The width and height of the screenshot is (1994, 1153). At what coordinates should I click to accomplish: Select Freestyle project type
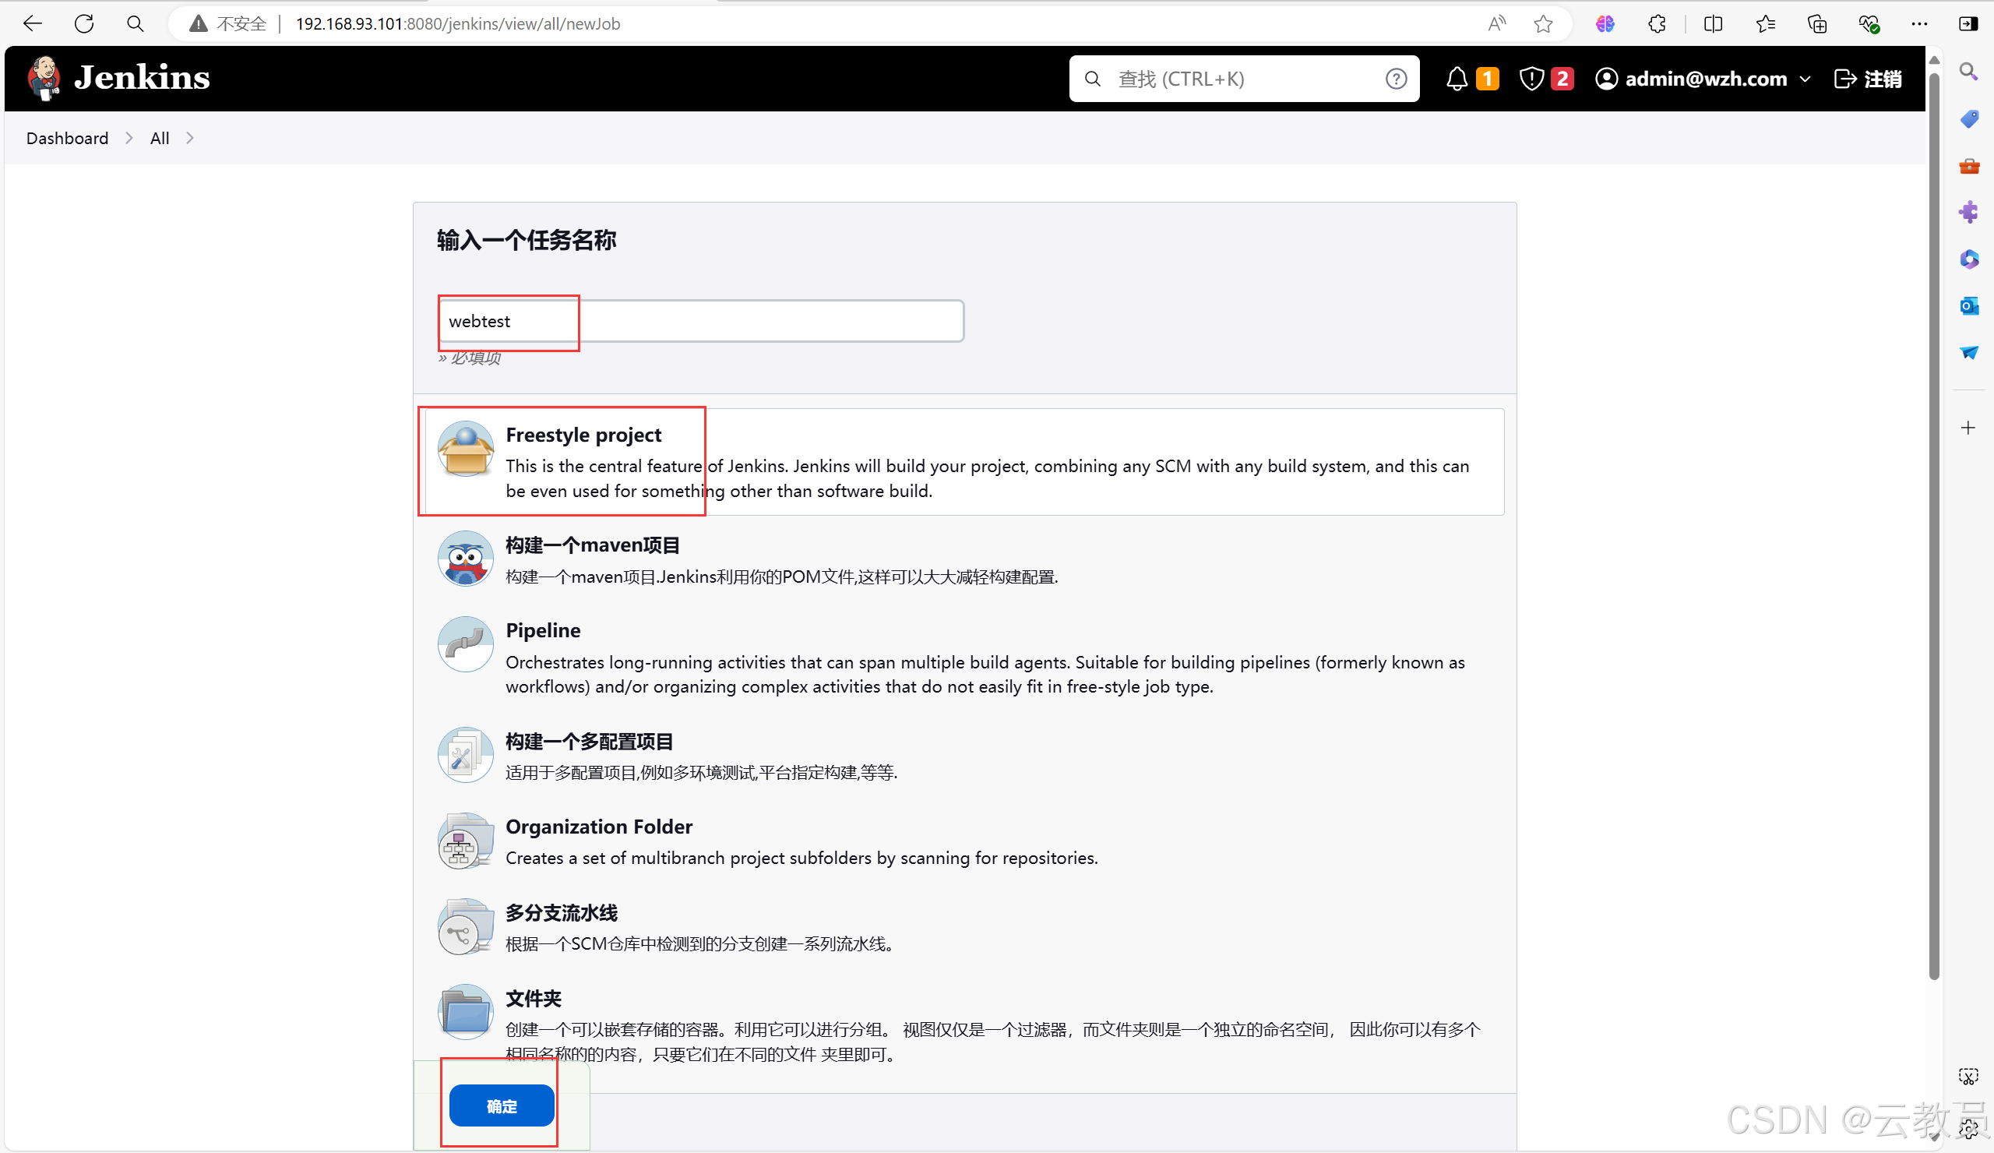point(964,461)
